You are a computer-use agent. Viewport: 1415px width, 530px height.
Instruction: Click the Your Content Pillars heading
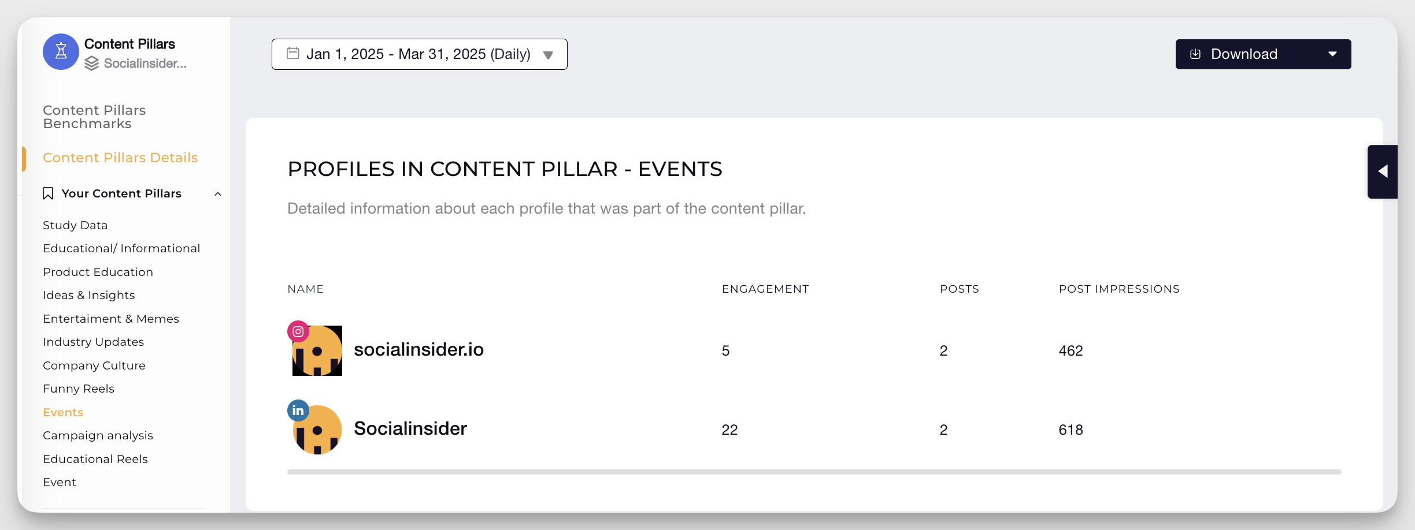click(121, 193)
